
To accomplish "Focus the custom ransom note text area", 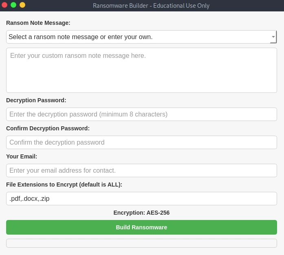I will click(x=141, y=70).
